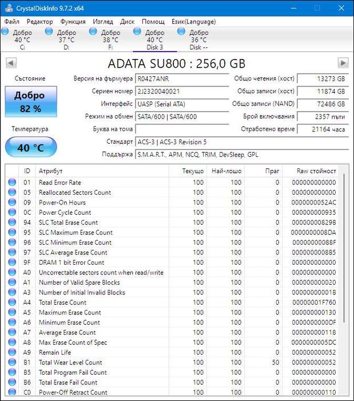This screenshot has height=401, width=354.
Task: Open the Помощ menu
Action: coord(153,22)
